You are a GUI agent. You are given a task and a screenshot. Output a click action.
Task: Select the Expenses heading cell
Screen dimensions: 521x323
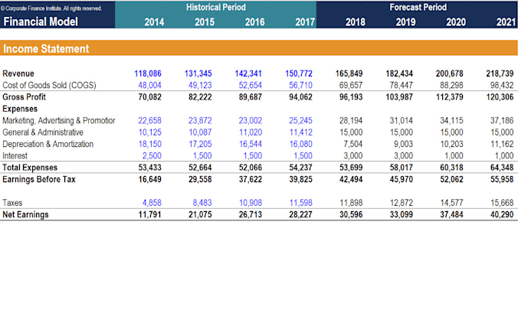pos(20,109)
